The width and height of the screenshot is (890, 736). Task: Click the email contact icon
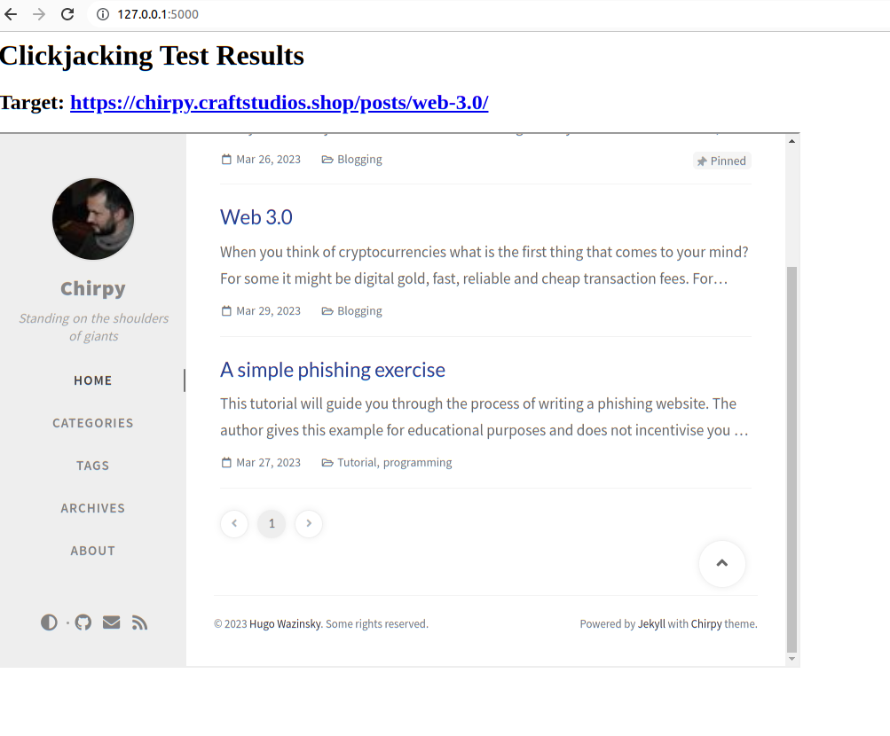pyautogui.click(x=111, y=622)
